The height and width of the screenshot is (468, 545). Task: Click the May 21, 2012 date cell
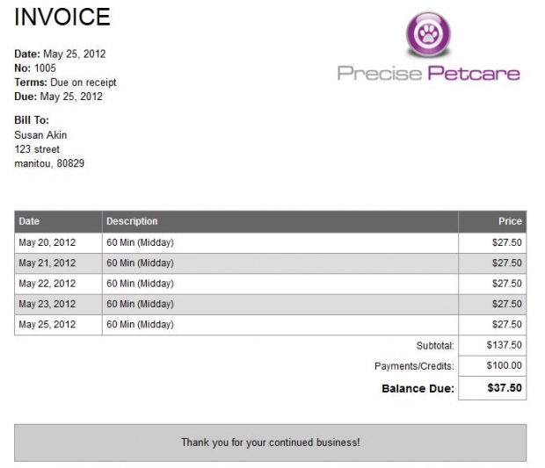(x=58, y=263)
